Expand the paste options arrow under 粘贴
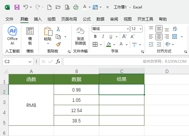 pos(48,43)
